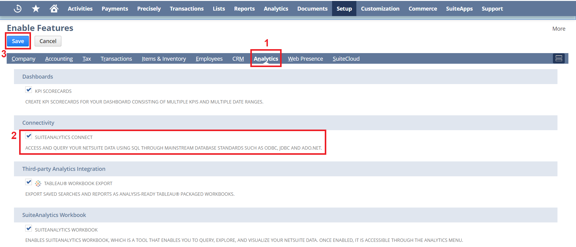
Task: Open the Reports menu
Action: click(244, 9)
